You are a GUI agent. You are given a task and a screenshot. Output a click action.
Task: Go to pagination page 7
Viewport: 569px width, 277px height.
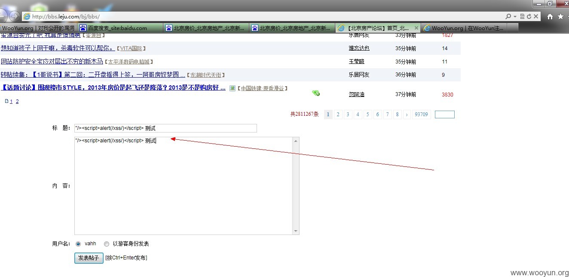388,114
